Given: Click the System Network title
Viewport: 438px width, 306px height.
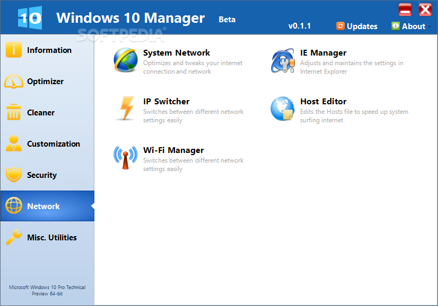Looking at the screenshot, I should [x=177, y=53].
